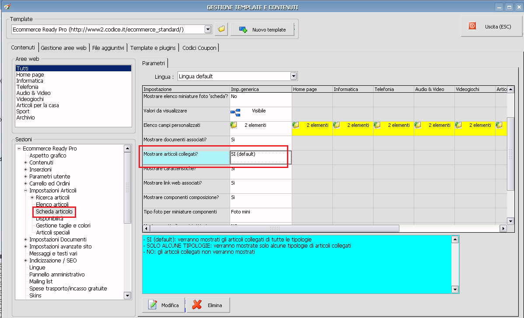This screenshot has width=524, height=318.
Task: Click Home page column 2 elementi icon
Action: click(x=296, y=125)
